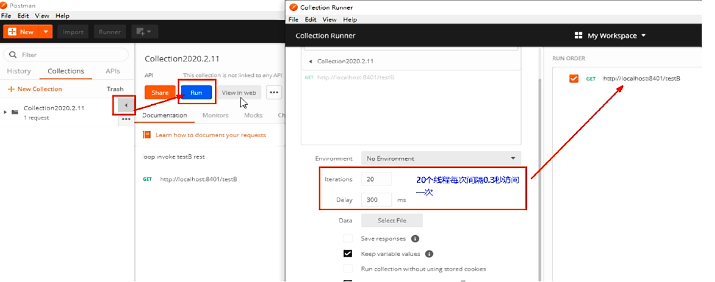
Task: Open the New button dropdown arrow
Action: (46, 32)
